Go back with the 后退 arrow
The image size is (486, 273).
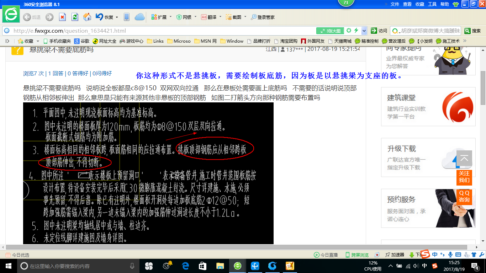pyautogui.click(x=32, y=17)
